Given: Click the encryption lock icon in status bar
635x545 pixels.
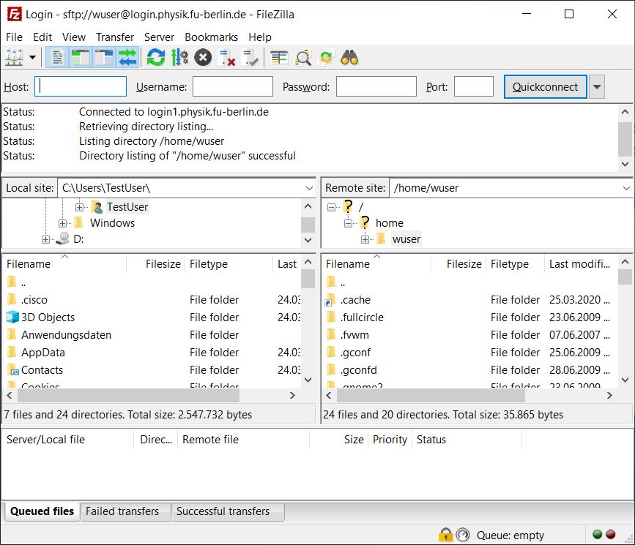Looking at the screenshot, I should [x=445, y=535].
